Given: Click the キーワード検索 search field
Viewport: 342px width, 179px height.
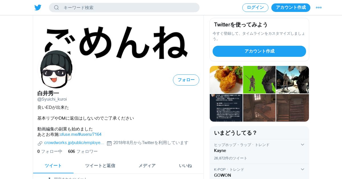Looking at the screenshot, I should [x=124, y=7].
